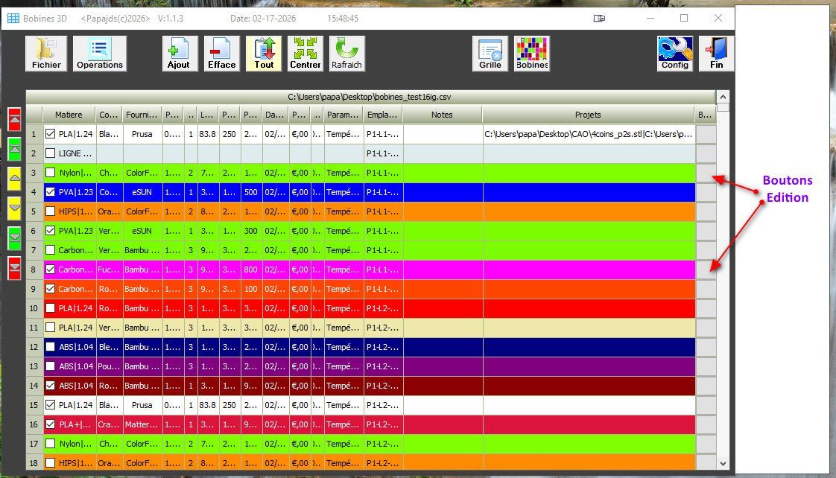Viewport: 836px width, 478px height.
Task: Check the row 12 ABS|1.04 checkbox
Action: (50, 347)
